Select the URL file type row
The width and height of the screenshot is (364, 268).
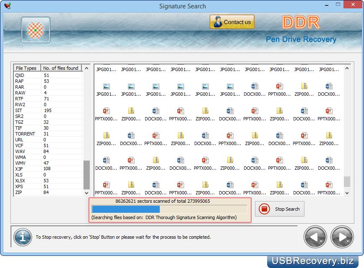click(48, 140)
